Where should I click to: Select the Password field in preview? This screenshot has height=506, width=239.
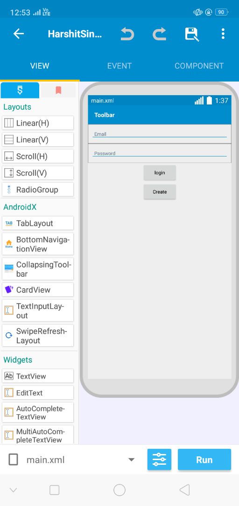160,153
